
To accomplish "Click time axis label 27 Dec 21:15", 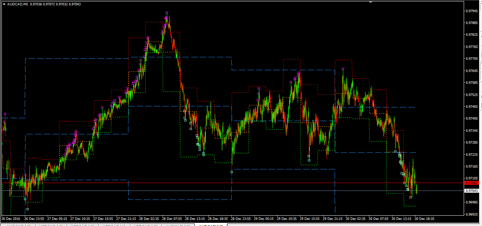I will tap(126, 218).
